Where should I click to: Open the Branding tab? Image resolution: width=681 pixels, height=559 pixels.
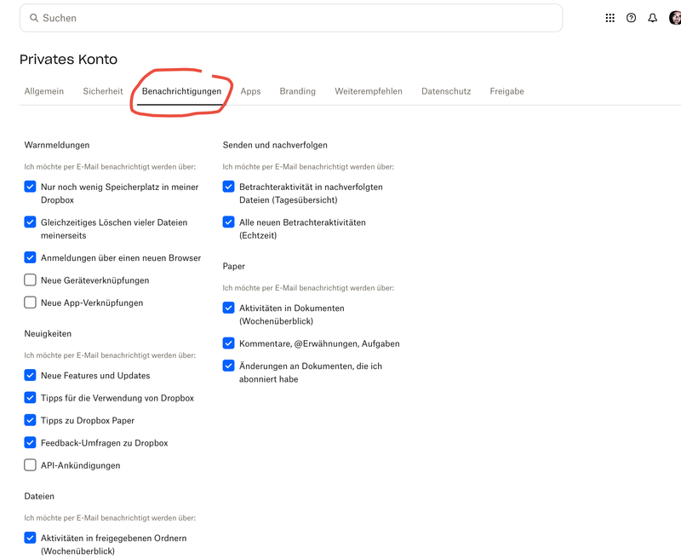(x=297, y=91)
